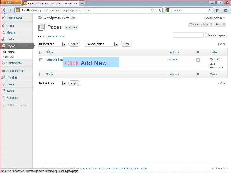Image resolution: width=231 pixels, height=173 pixels.
Task: Open the Firefox application menu
Action: tap(11, 2)
